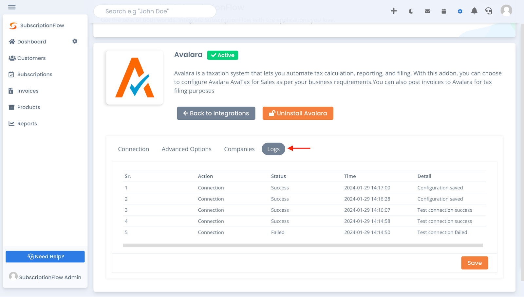Click the Need Help? button
Screen dimensions: 524x297
(45, 256)
